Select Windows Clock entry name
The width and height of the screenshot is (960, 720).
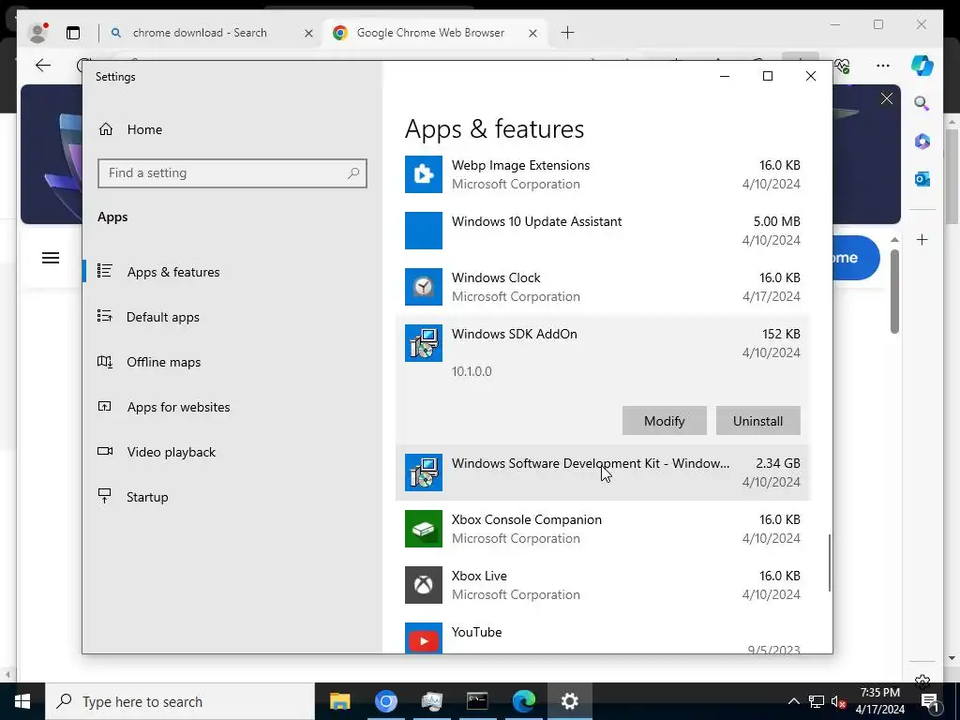pyautogui.click(x=496, y=277)
